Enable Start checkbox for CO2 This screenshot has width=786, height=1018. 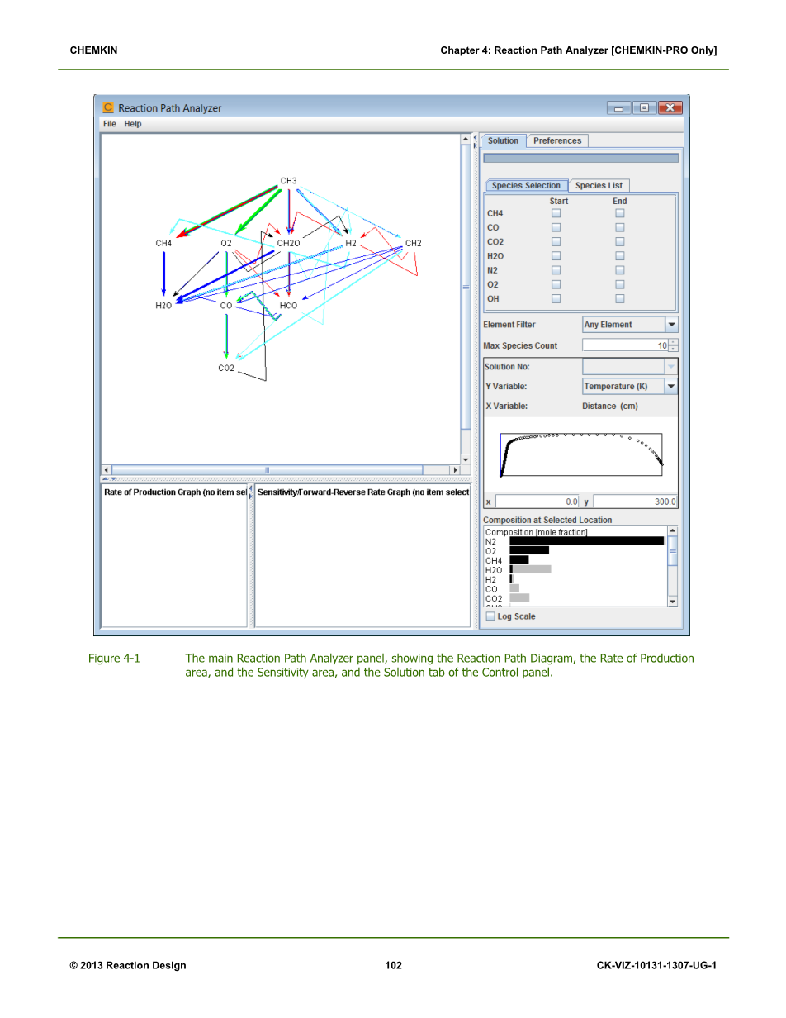556,242
